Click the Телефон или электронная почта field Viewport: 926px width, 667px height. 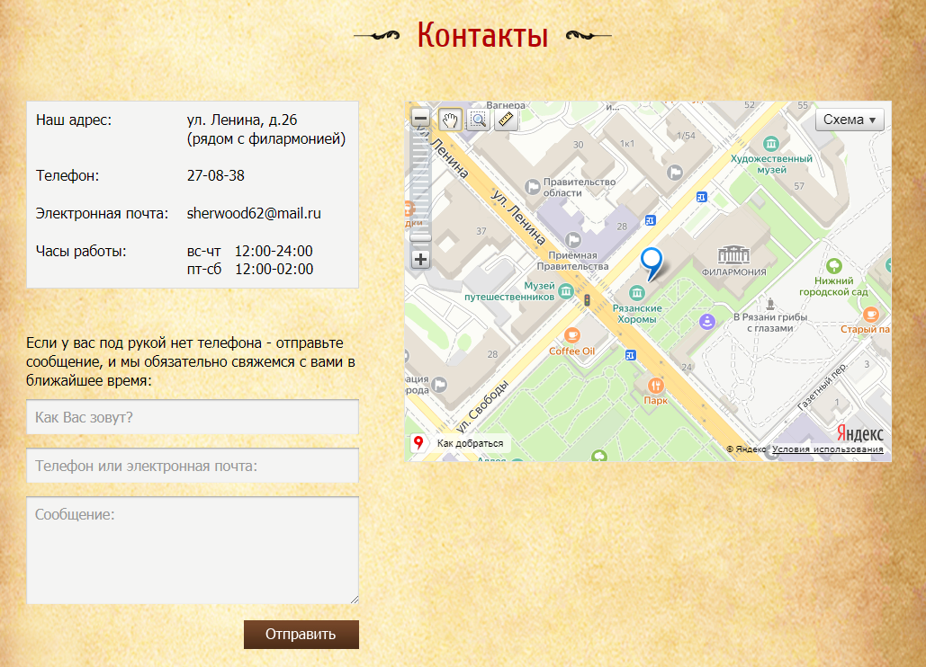click(x=193, y=466)
